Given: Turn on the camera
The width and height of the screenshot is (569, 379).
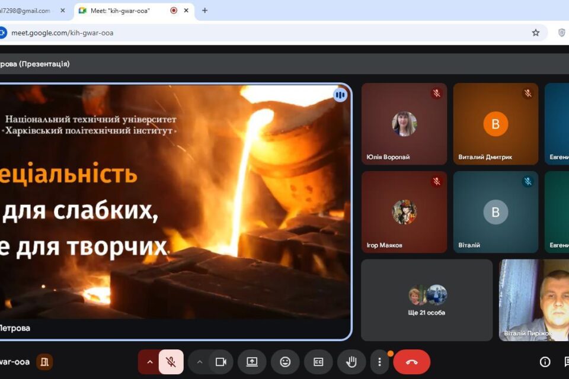Looking at the screenshot, I should click(220, 362).
